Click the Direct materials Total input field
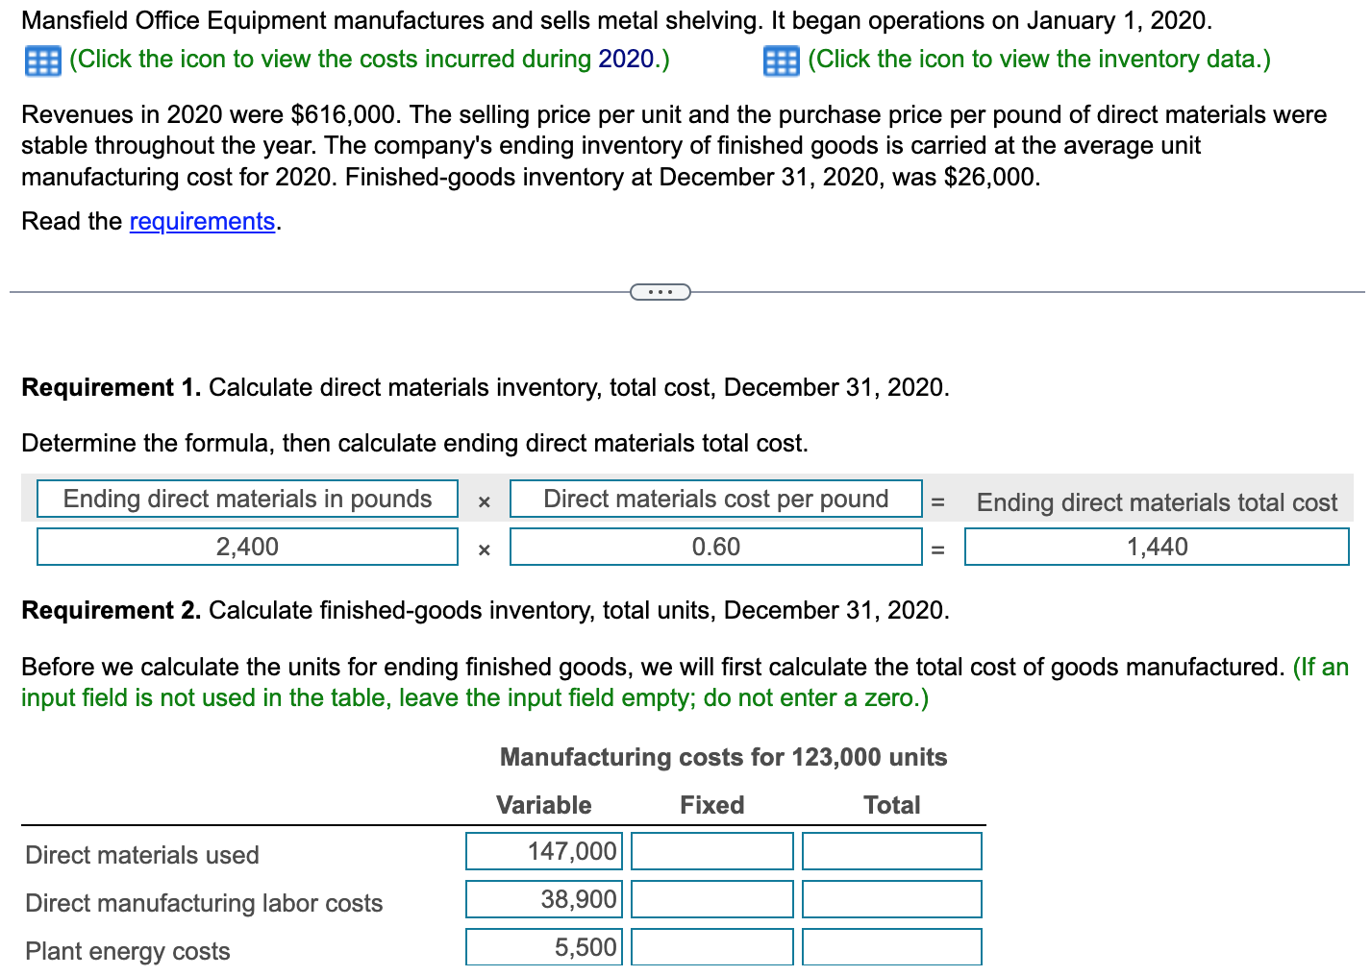Image resolution: width=1371 pixels, height=976 pixels. (x=891, y=851)
